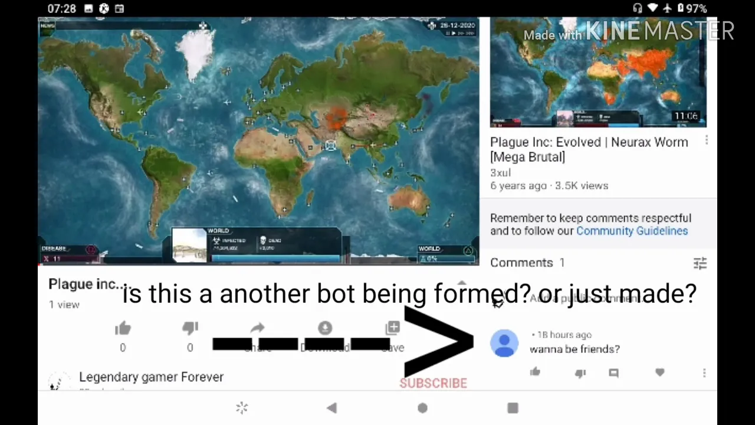Open the comment's three-dot options menu
The image size is (755, 425).
[x=704, y=372]
